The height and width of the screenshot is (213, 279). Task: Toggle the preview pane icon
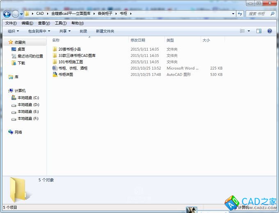click(x=259, y=31)
